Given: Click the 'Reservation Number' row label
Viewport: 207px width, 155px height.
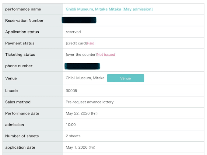Looking at the screenshot, I should [x=24, y=21].
